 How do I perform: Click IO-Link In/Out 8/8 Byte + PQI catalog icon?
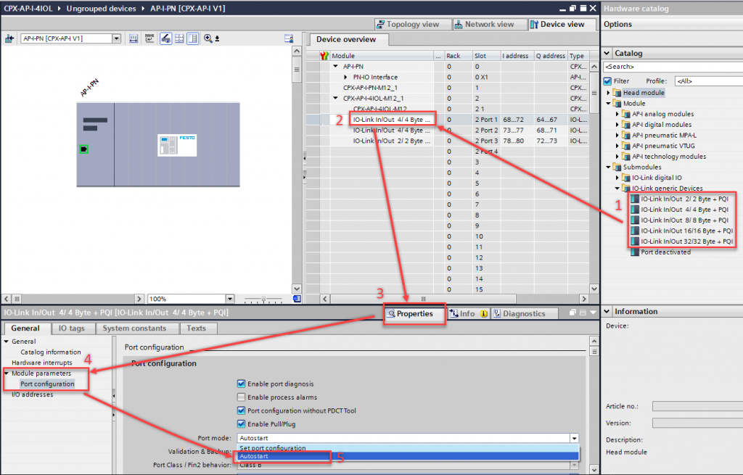(635, 220)
